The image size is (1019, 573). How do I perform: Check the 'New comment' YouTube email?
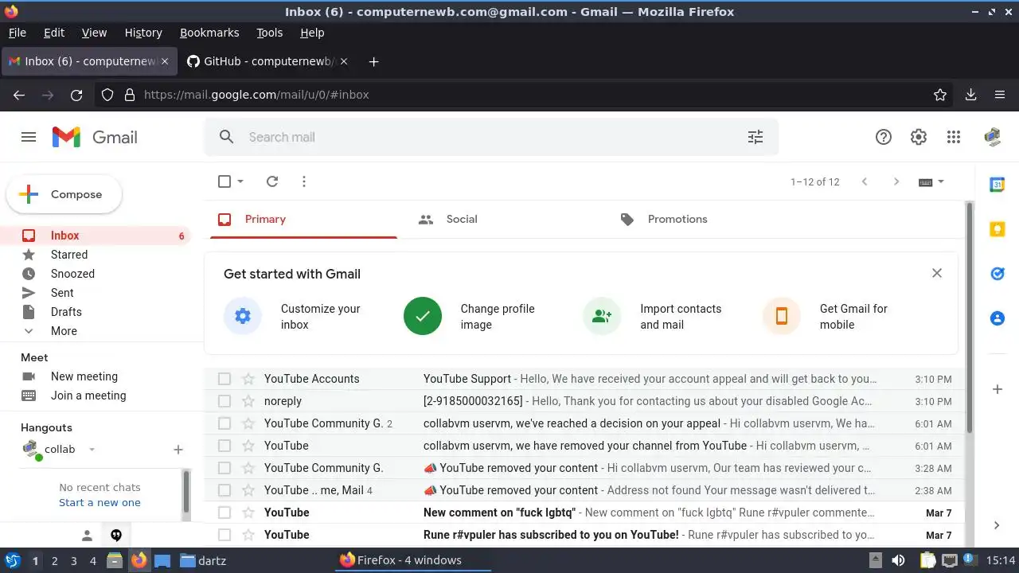click(224, 513)
